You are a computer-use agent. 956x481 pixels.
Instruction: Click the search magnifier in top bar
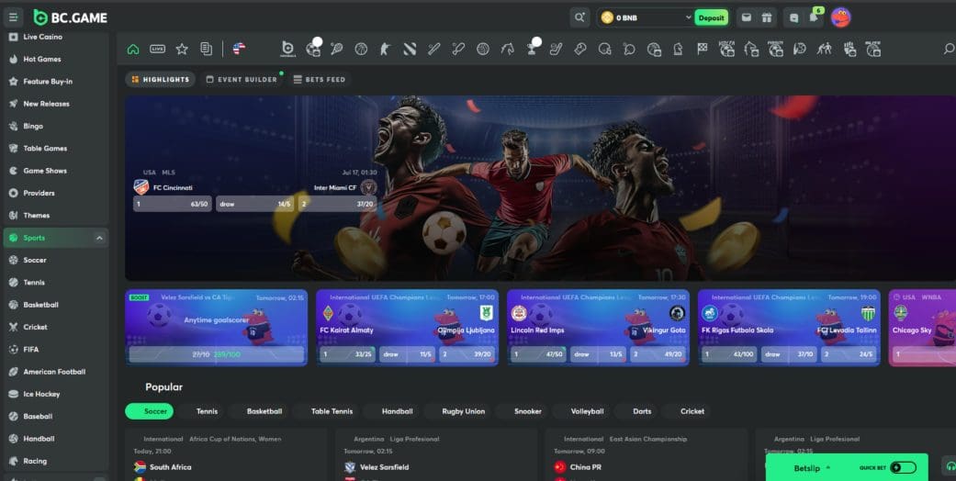click(579, 17)
